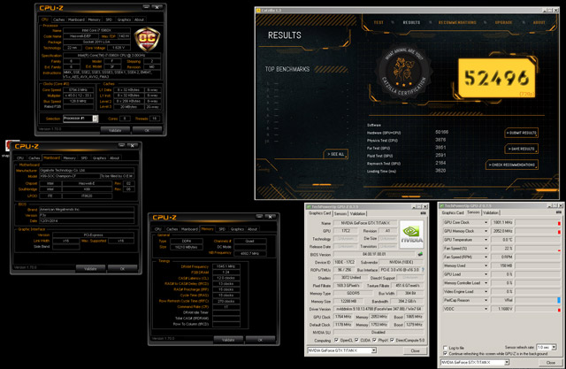The width and height of the screenshot is (566, 369).
Task: Open the Memory Used sensor dropdown
Action: click(x=486, y=265)
